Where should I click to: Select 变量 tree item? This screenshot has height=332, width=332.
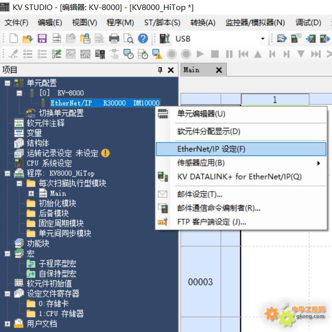pyautogui.click(x=34, y=133)
